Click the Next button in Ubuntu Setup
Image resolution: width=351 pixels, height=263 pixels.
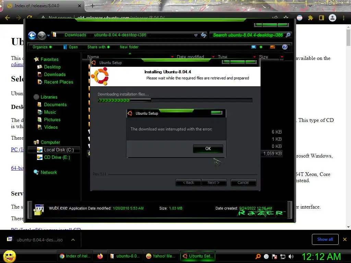coord(214,183)
